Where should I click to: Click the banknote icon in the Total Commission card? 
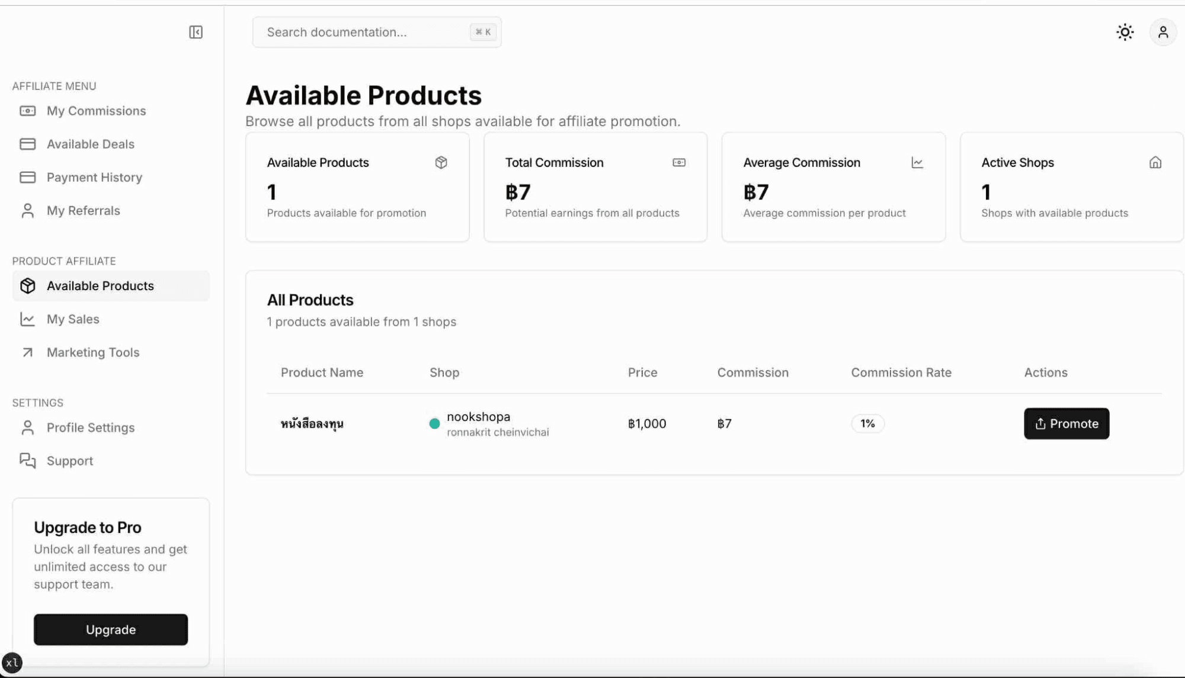coord(679,162)
